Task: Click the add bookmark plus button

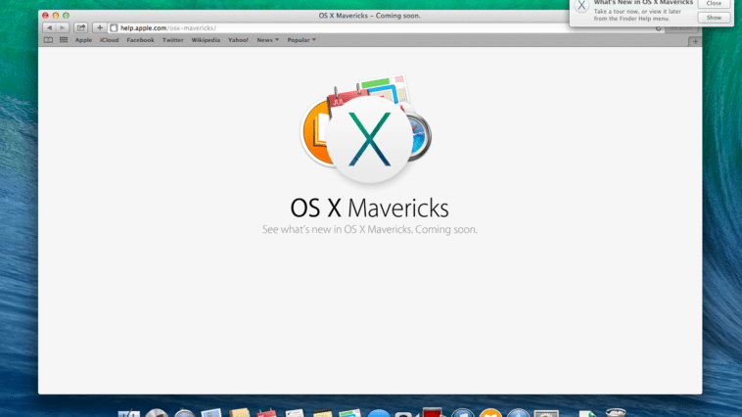Action: coord(99,27)
